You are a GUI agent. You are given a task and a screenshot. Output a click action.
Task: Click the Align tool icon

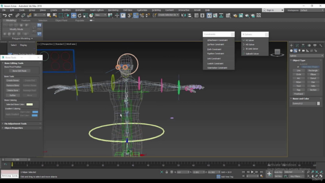(x=189, y=15)
